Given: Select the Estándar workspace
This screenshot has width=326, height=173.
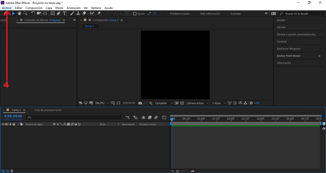Looking at the screenshot, I should coord(236,14).
